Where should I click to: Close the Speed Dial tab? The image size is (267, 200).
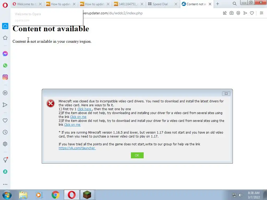(176, 4)
